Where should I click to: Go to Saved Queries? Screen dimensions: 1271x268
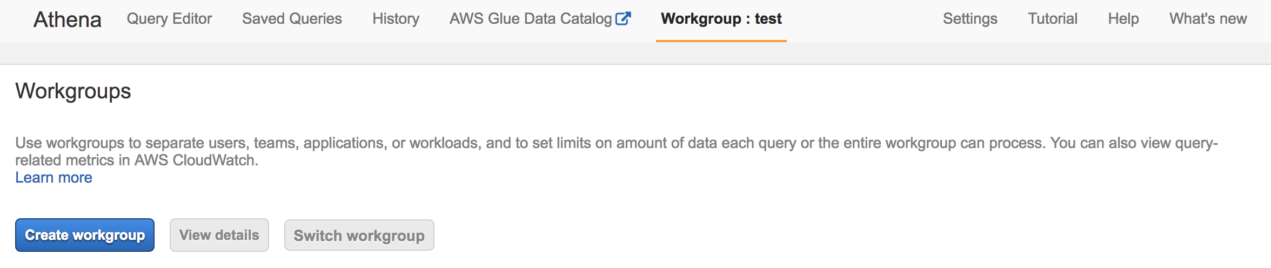tap(292, 19)
